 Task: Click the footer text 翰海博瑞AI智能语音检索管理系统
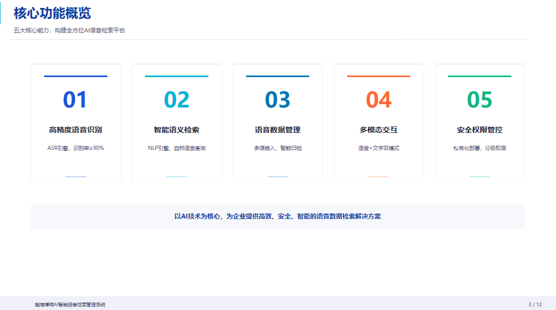tap(70, 305)
